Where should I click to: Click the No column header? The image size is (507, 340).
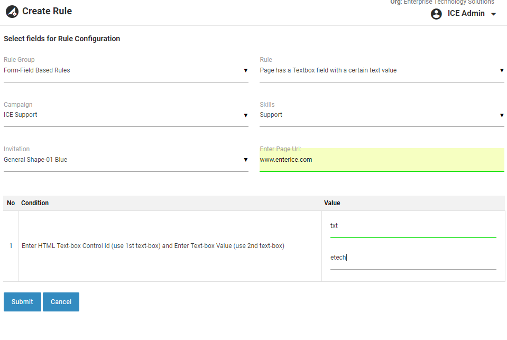[x=11, y=203]
